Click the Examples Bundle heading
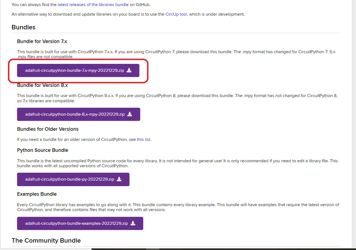This screenshot has width=356, height=250. coord(37,194)
